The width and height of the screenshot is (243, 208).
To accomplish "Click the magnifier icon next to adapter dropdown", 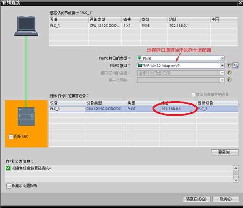I will pyautogui.click(x=235, y=65).
